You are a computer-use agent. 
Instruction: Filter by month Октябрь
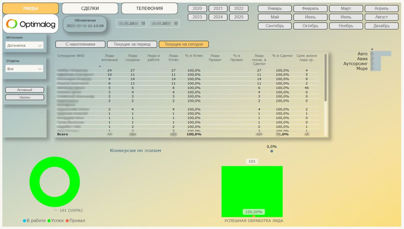point(310,26)
